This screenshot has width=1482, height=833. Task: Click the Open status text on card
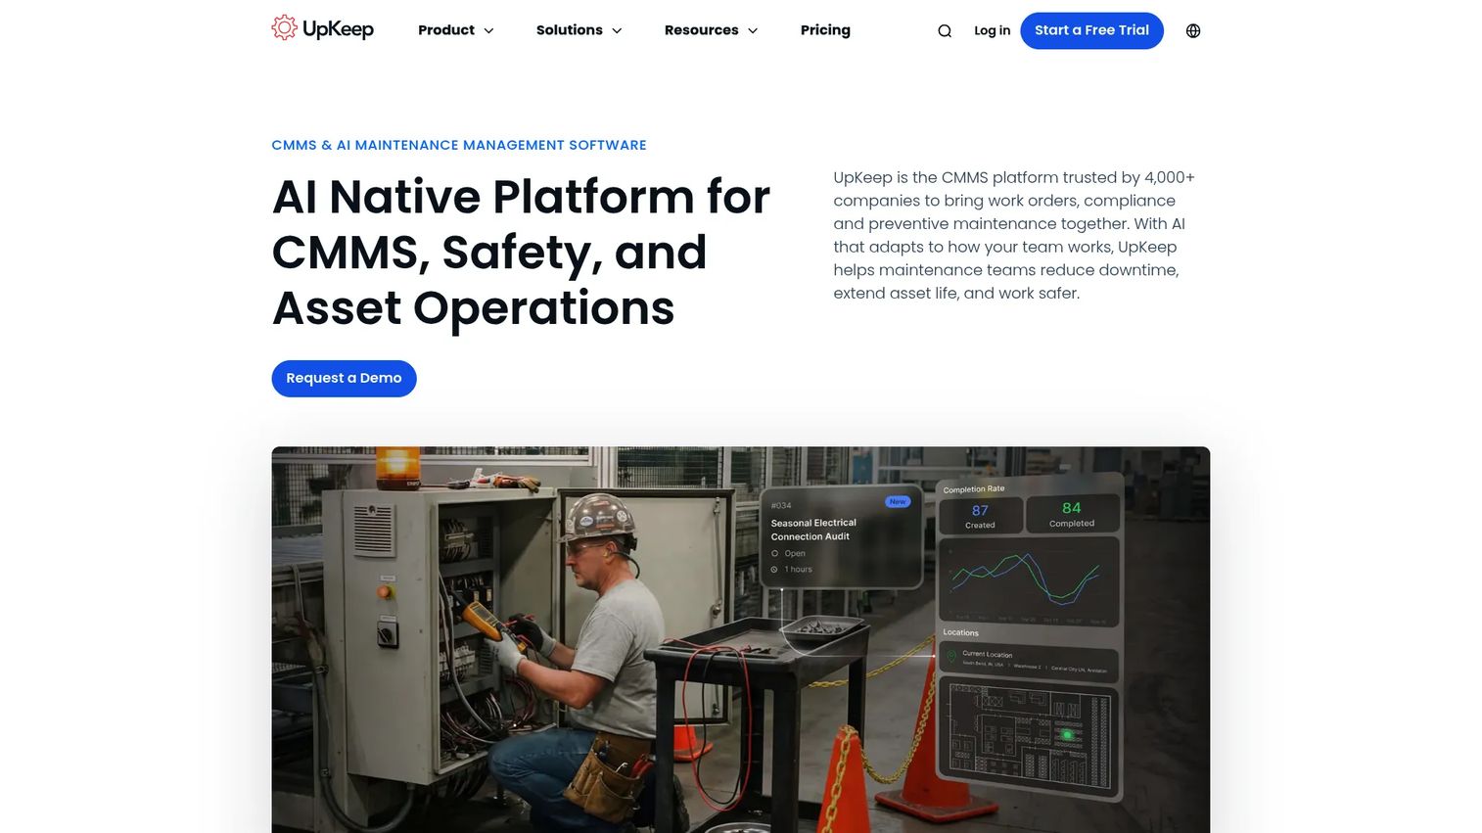point(795,553)
